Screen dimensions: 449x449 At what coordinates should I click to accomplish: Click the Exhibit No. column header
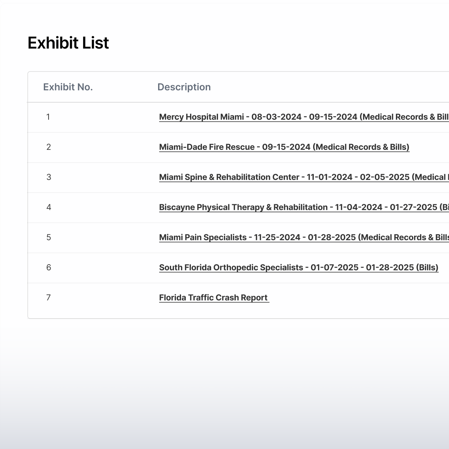(x=68, y=87)
